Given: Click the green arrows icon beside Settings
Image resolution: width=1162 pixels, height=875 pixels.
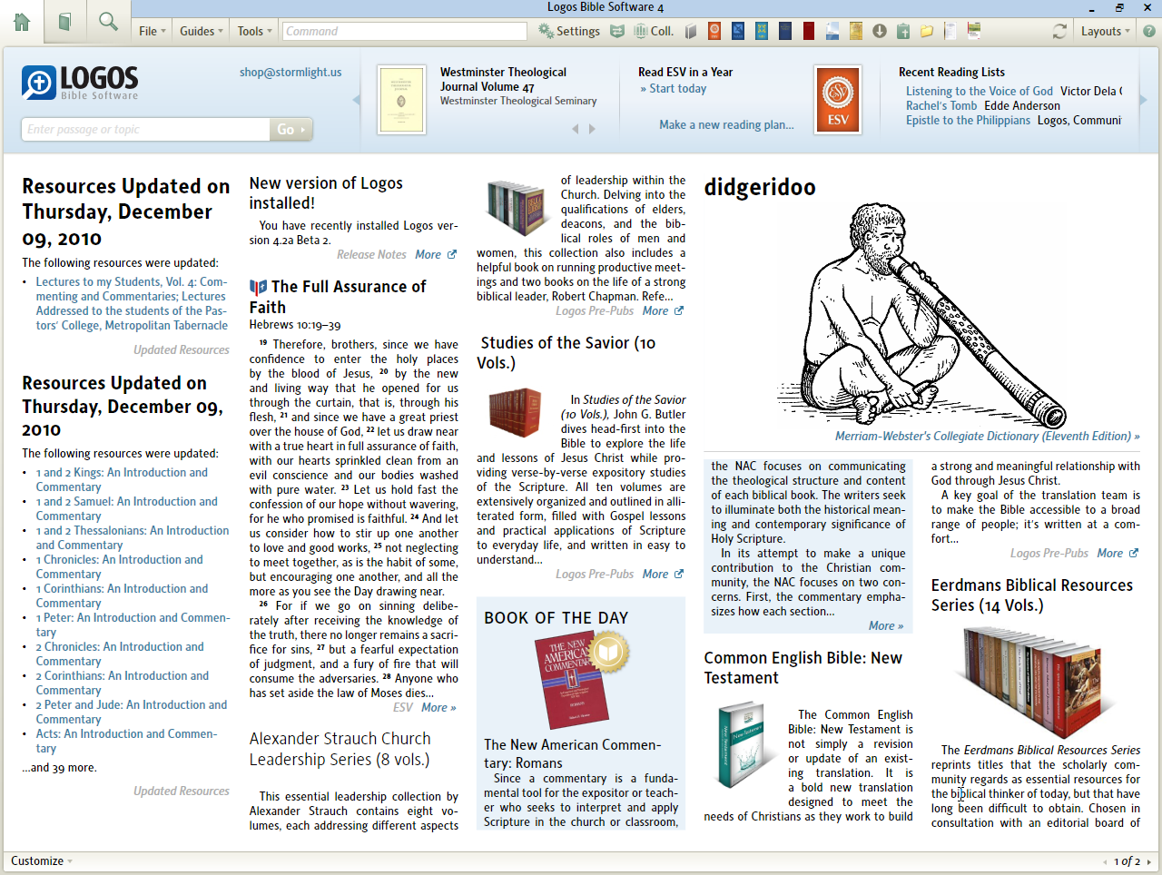Looking at the screenshot, I should pyautogui.click(x=617, y=31).
